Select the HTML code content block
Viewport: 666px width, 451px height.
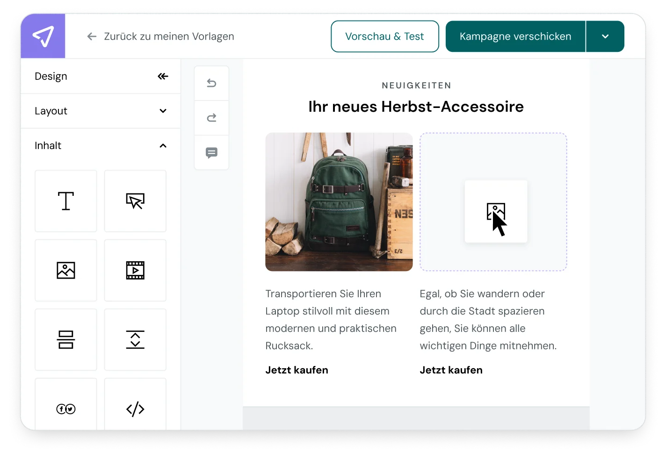135,408
